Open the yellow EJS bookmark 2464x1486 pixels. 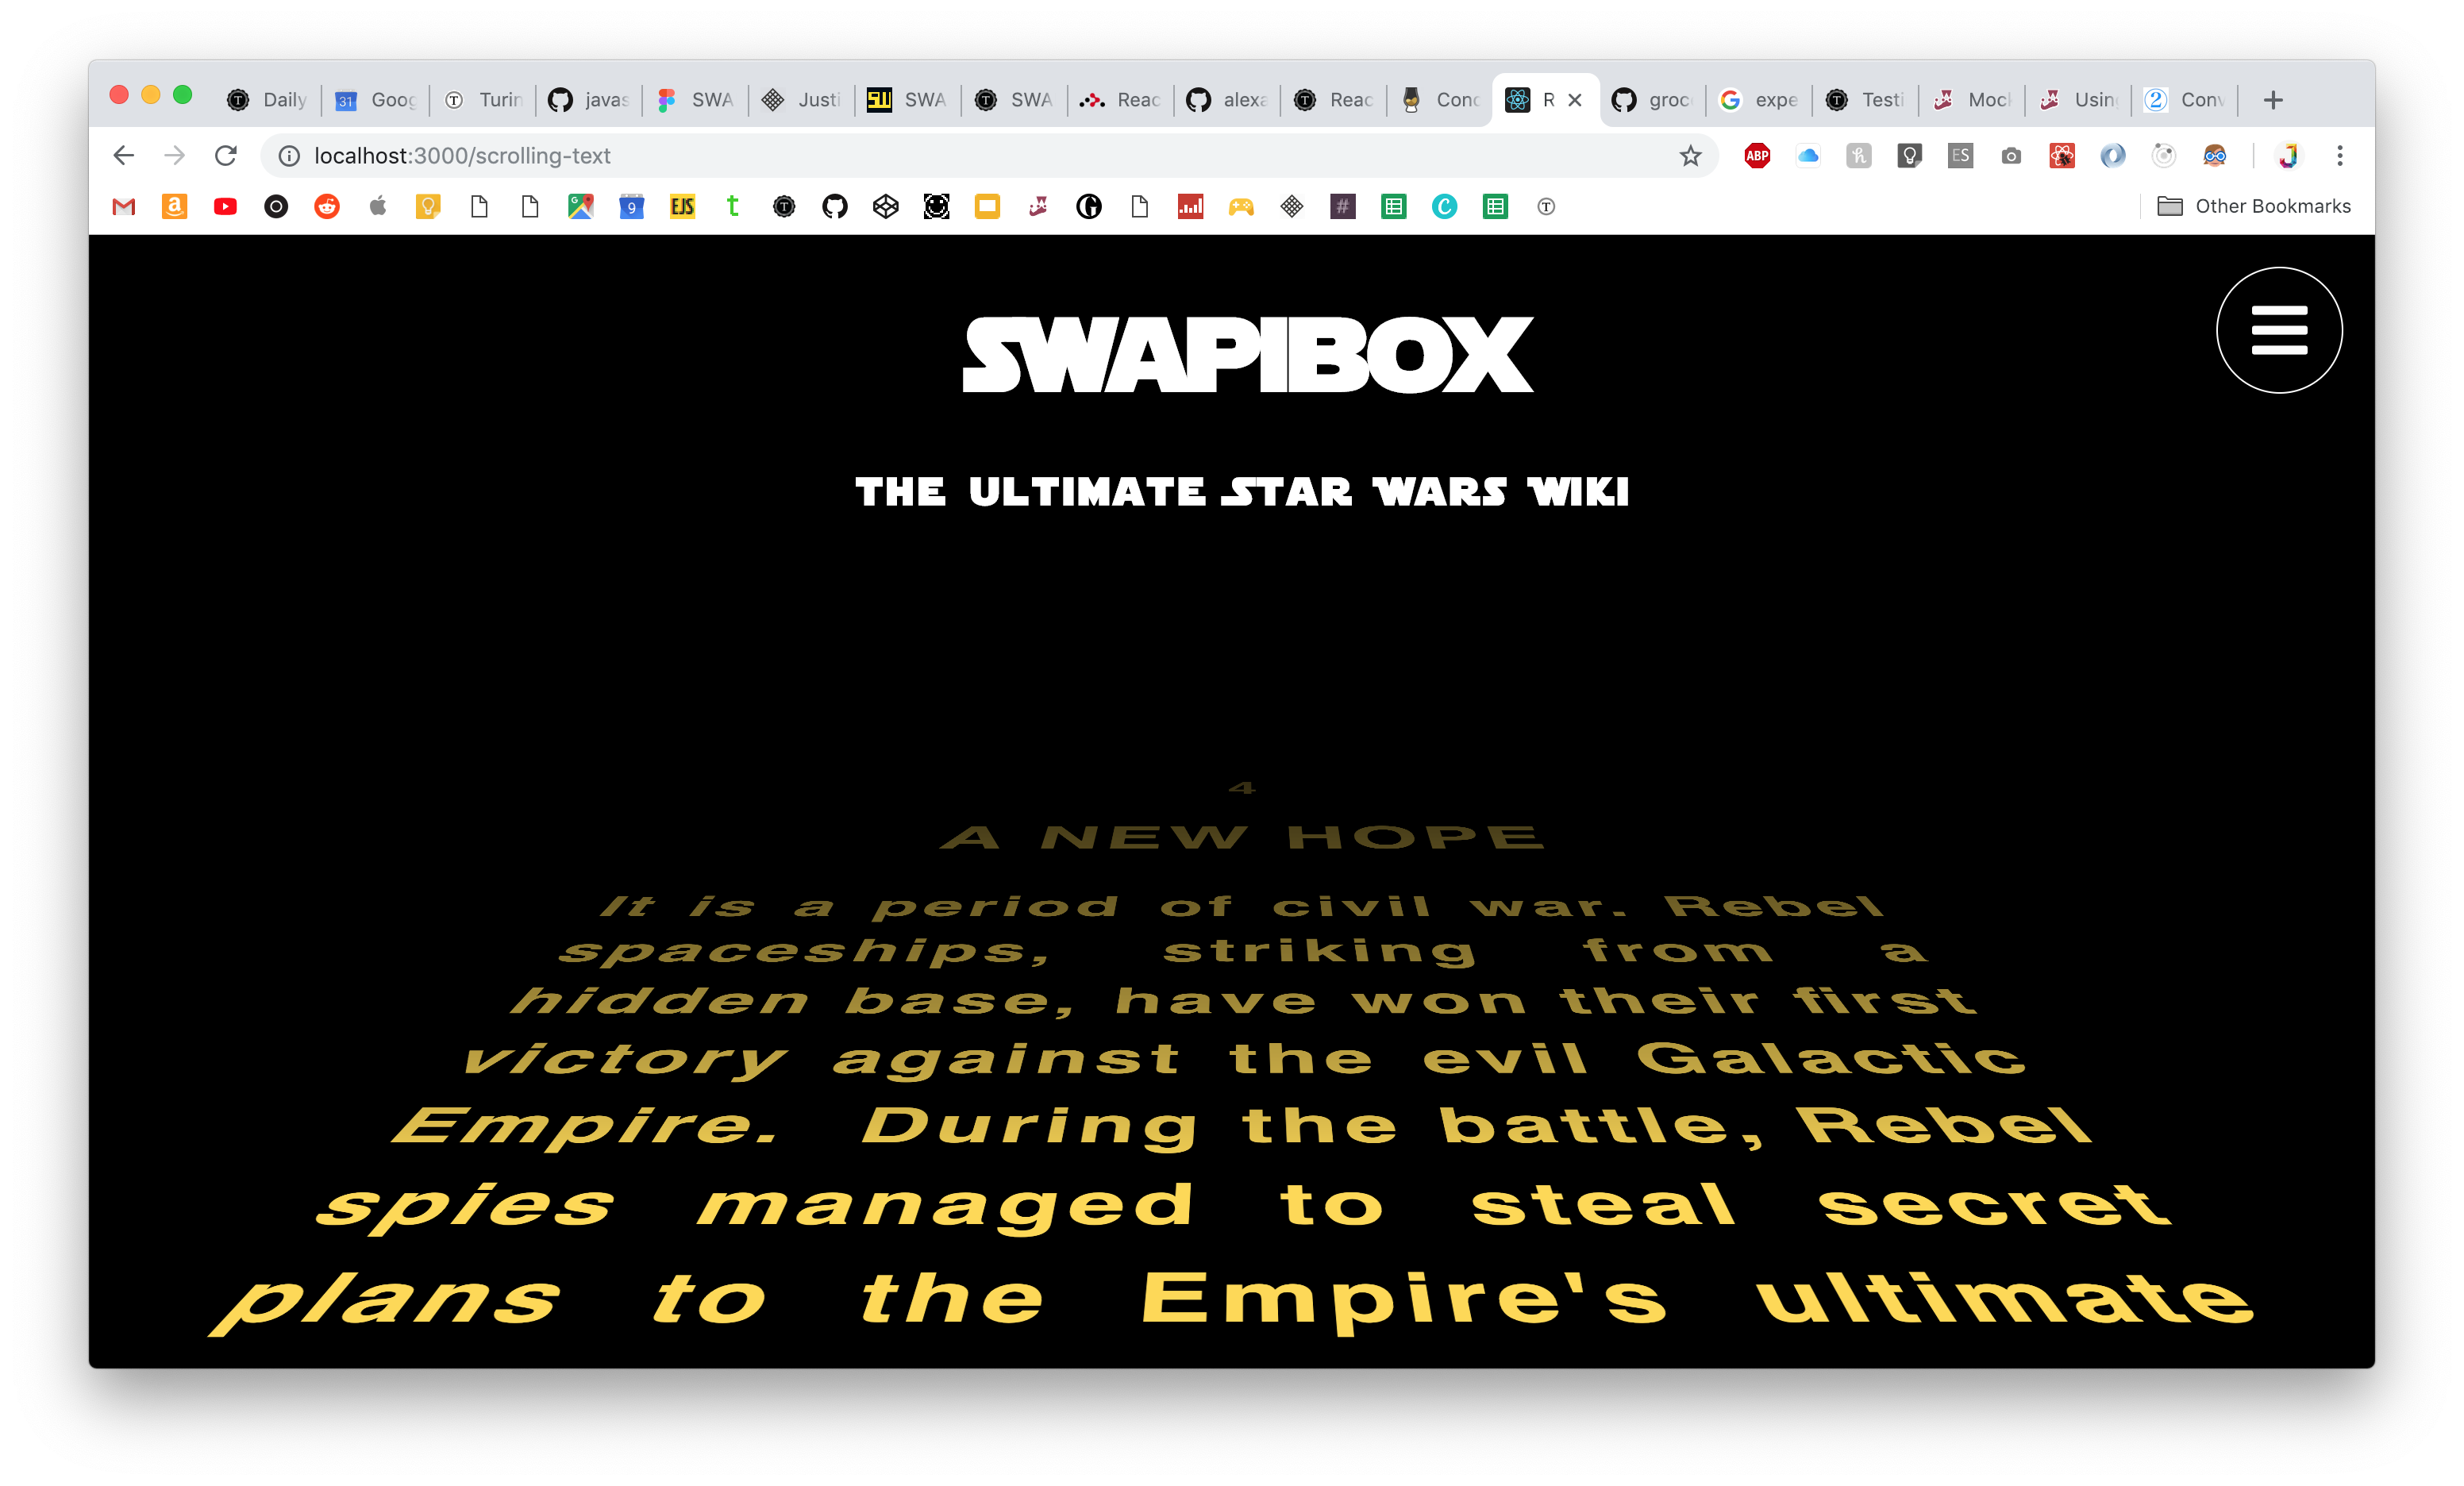point(683,207)
